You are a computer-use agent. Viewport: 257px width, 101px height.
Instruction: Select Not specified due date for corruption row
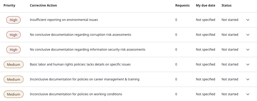click(x=205, y=35)
